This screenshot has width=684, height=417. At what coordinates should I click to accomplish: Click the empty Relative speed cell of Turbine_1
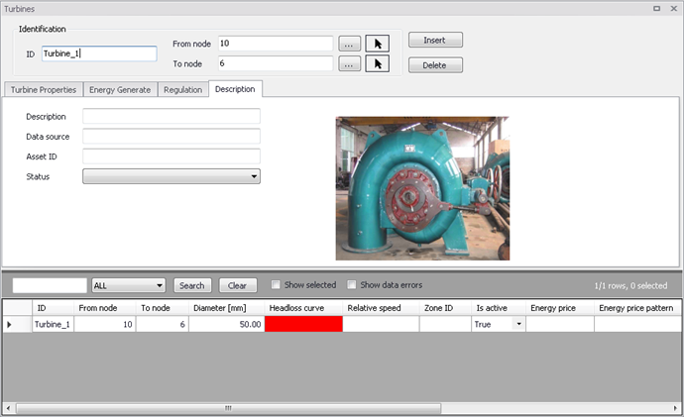(382, 324)
